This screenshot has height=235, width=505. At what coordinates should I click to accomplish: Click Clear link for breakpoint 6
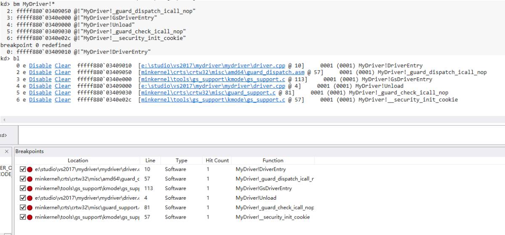(63, 100)
